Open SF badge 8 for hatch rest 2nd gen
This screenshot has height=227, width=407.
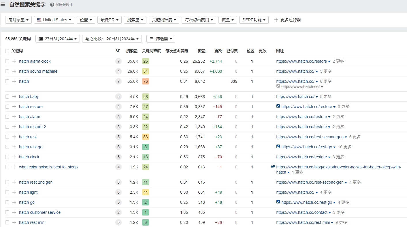point(118,182)
